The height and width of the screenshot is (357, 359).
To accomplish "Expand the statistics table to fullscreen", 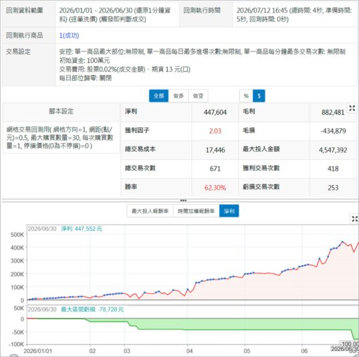I will click(352, 108).
